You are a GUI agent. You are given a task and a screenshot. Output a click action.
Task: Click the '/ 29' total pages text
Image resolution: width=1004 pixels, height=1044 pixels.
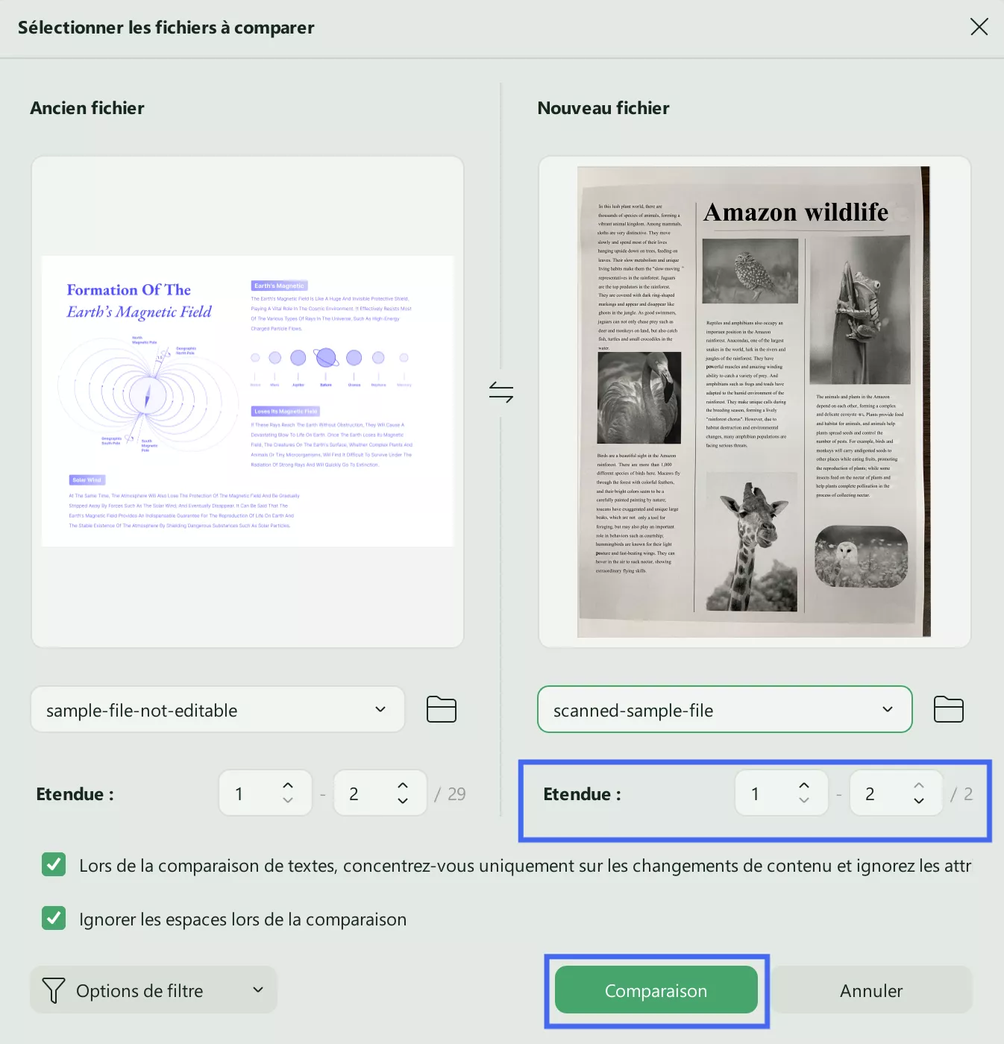click(451, 794)
